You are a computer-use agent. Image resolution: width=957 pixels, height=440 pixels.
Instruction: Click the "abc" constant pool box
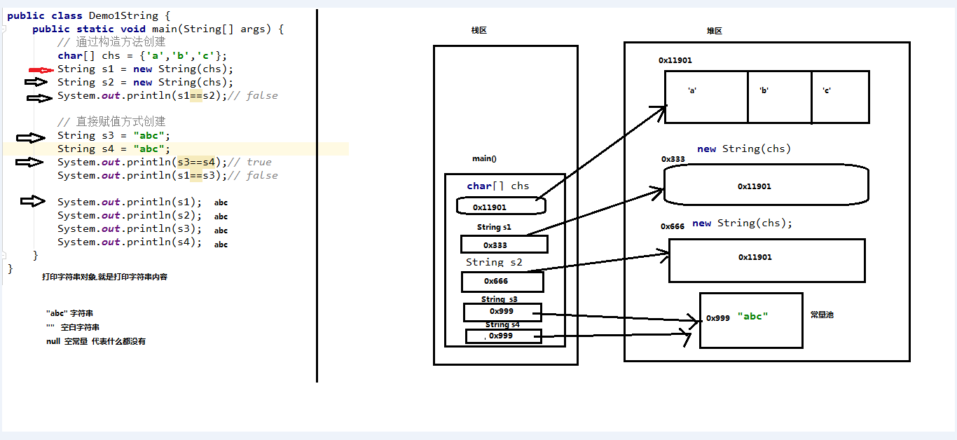coord(751,320)
